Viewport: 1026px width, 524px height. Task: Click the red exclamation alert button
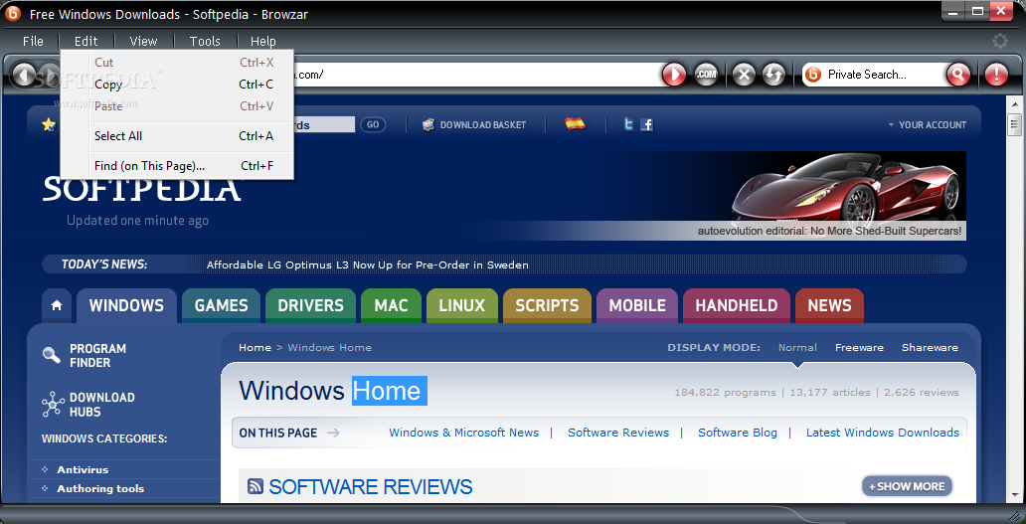pyautogui.click(x=996, y=75)
